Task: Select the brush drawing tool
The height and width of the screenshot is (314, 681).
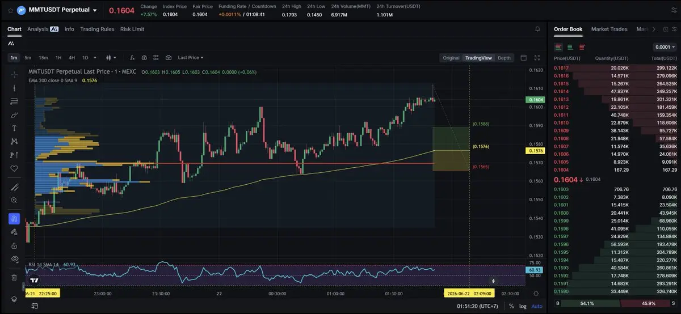Action: pyautogui.click(x=14, y=114)
